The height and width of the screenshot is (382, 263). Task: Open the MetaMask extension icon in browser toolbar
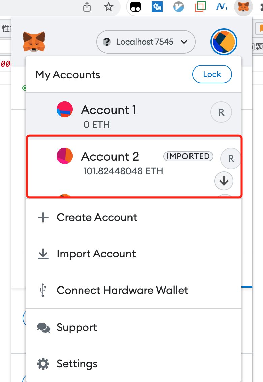[x=243, y=7]
